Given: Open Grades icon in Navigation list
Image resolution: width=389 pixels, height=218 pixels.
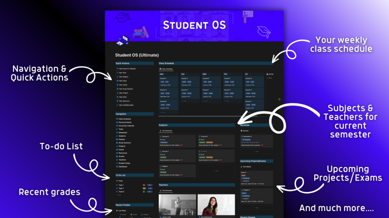Looking at the screenshot, I should [117, 156].
